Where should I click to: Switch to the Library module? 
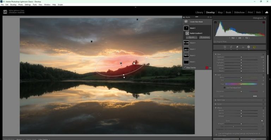coord(199,12)
